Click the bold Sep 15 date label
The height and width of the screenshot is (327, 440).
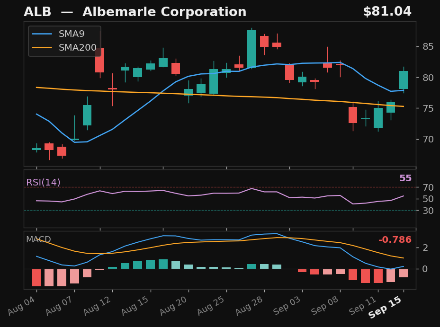(385, 308)
